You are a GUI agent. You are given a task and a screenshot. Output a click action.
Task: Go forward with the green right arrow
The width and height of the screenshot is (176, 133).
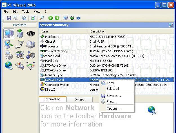click(x=57, y=18)
